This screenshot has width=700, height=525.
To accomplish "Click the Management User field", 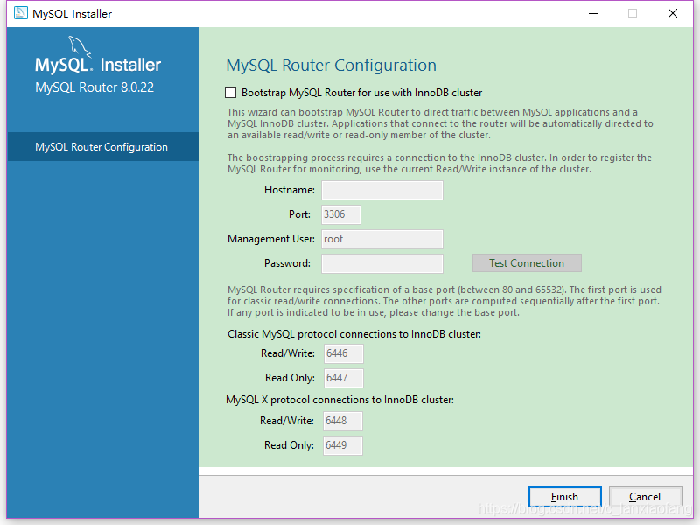I will pos(381,239).
